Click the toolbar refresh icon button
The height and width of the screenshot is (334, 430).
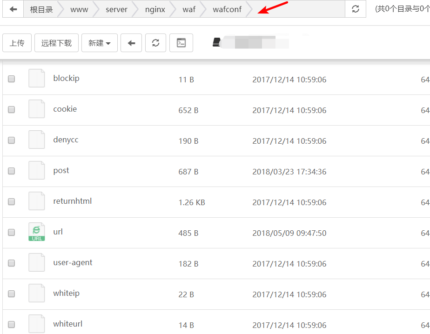click(155, 43)
